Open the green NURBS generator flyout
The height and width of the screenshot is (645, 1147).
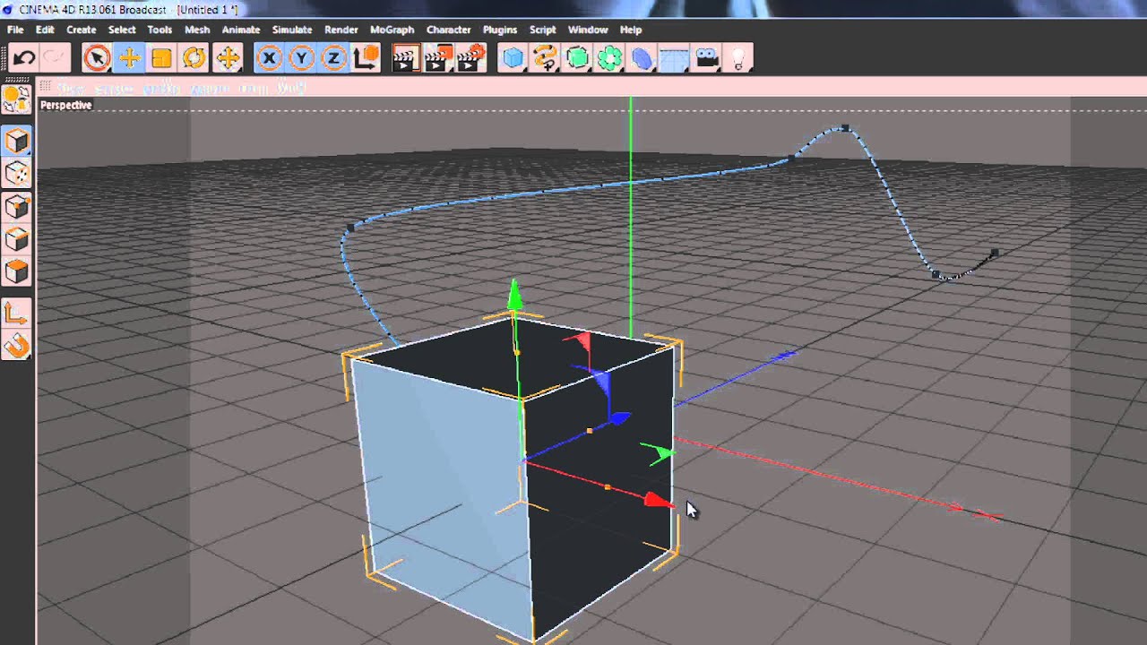[577, 59]
